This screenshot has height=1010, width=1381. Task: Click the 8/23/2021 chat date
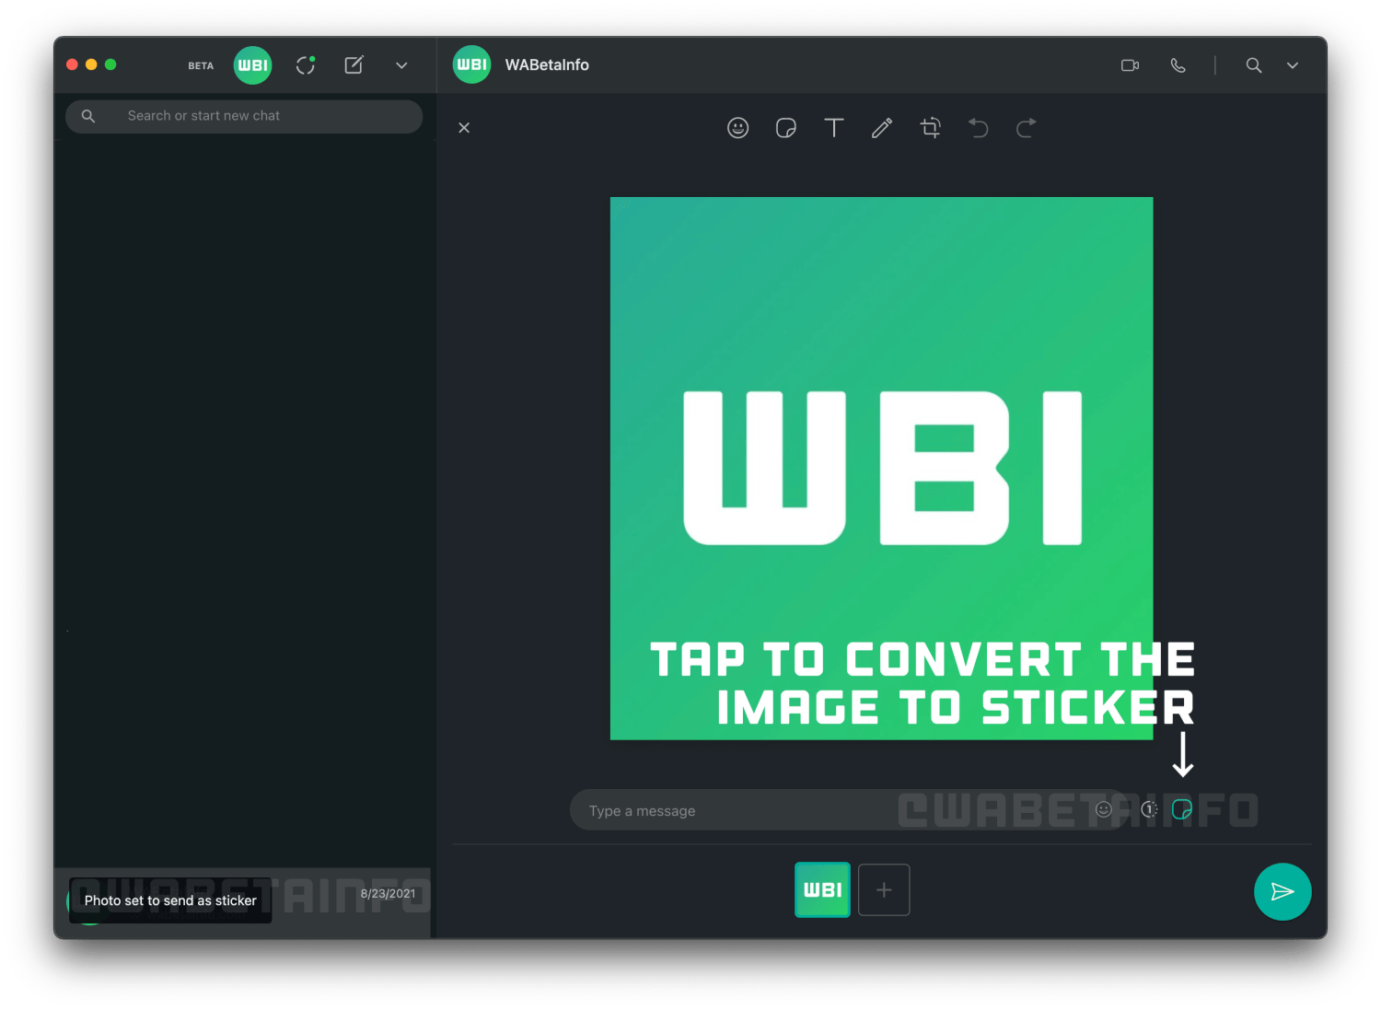(388, 893)
